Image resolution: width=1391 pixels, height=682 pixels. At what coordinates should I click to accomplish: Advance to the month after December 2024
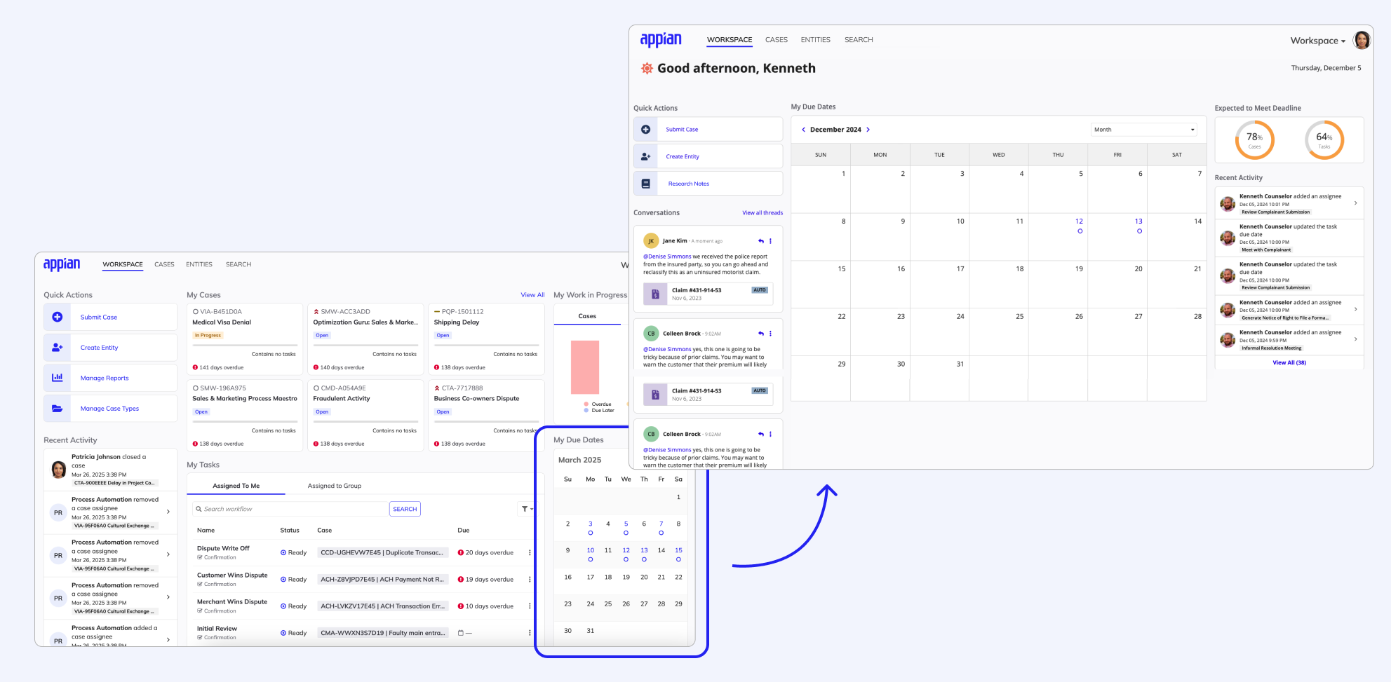pos(868,130)
